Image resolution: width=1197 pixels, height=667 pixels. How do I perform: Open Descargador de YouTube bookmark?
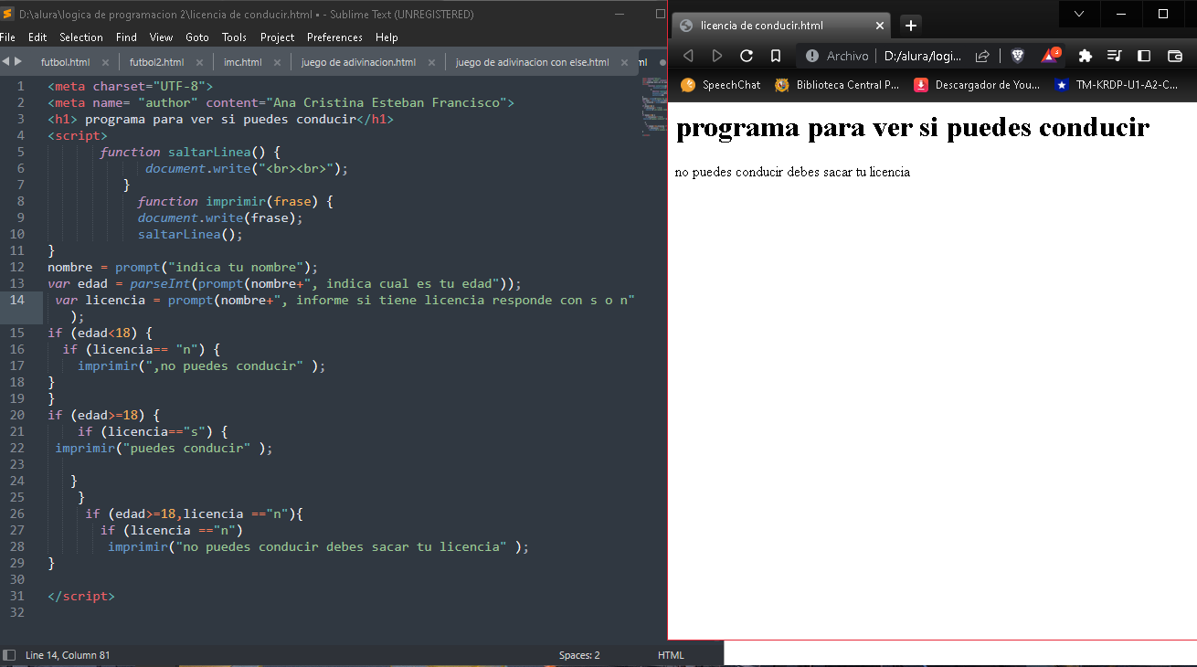point(977,85)
